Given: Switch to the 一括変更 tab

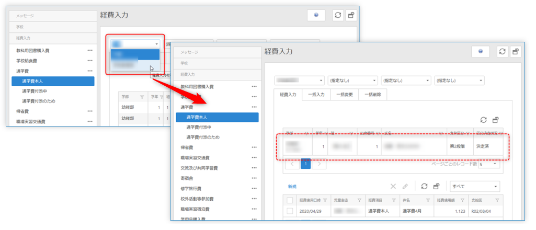Looking at the screenshot, I should [344, 94].
